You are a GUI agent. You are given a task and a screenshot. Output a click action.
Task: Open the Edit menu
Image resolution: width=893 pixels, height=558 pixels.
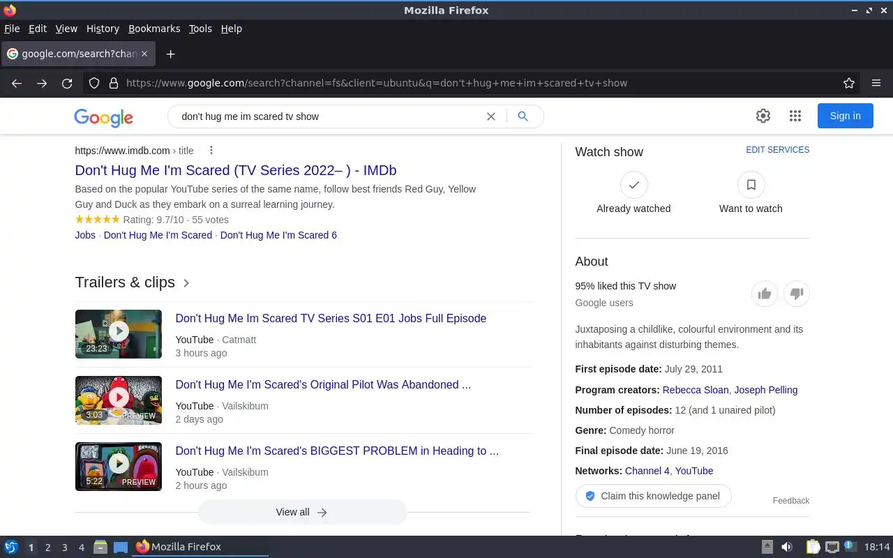point(38,29)
